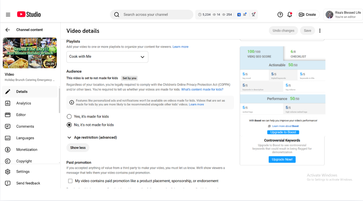The width and height of the screenshot is (363, 201).
Task: Open the Help question mark icon
Action: 280,14
